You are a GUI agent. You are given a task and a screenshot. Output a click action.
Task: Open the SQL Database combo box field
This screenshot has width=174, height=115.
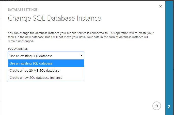tap(43, 56)
